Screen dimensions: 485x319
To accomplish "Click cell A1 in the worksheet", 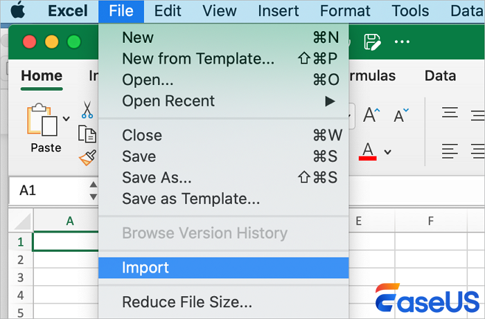I will pos(66,241).
